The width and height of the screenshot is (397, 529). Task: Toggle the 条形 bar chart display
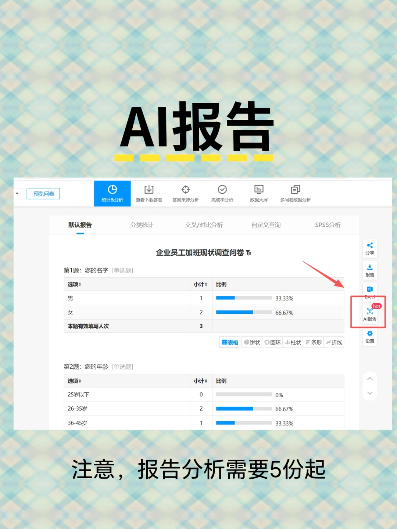click(313, 342)
